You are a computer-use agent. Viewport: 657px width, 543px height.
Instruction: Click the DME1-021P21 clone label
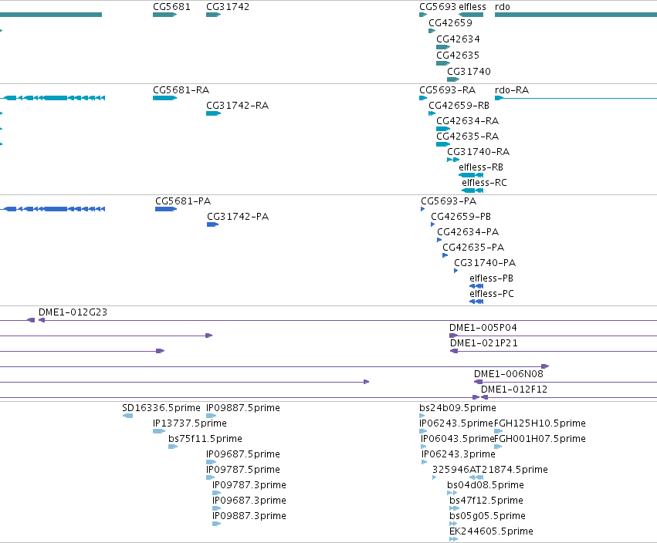coord(484,344)
